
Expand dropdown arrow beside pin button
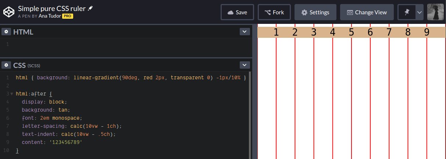420,12
